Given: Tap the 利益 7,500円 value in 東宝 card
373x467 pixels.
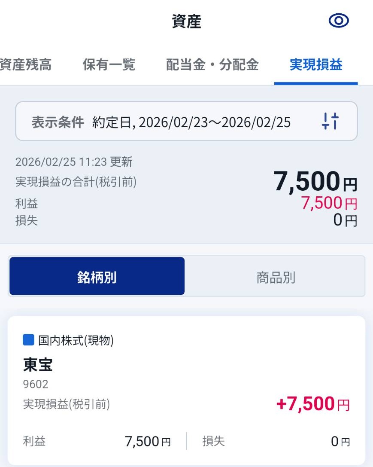Looking at the screenshot, I should click(x=147, y=441).
